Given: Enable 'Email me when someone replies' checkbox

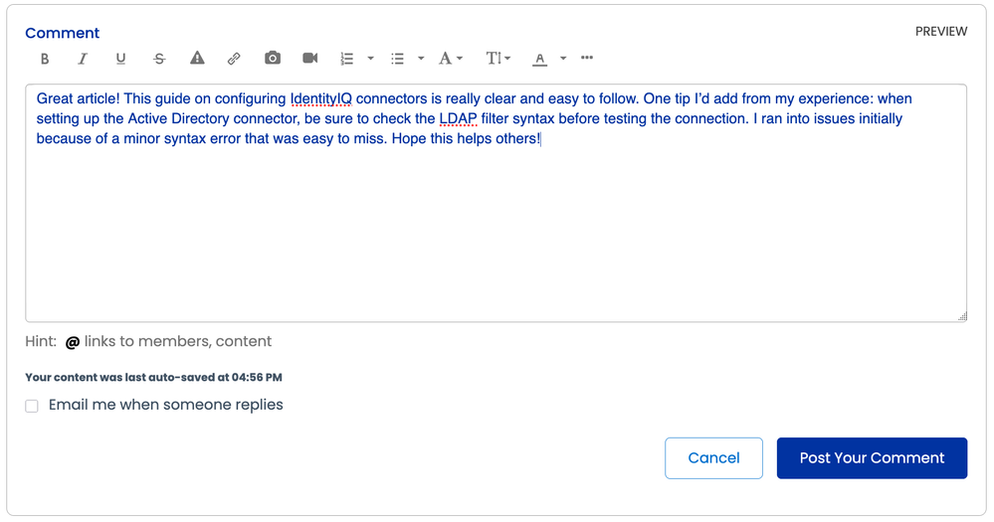Looking at the screenshot, I should coord(32,406).
